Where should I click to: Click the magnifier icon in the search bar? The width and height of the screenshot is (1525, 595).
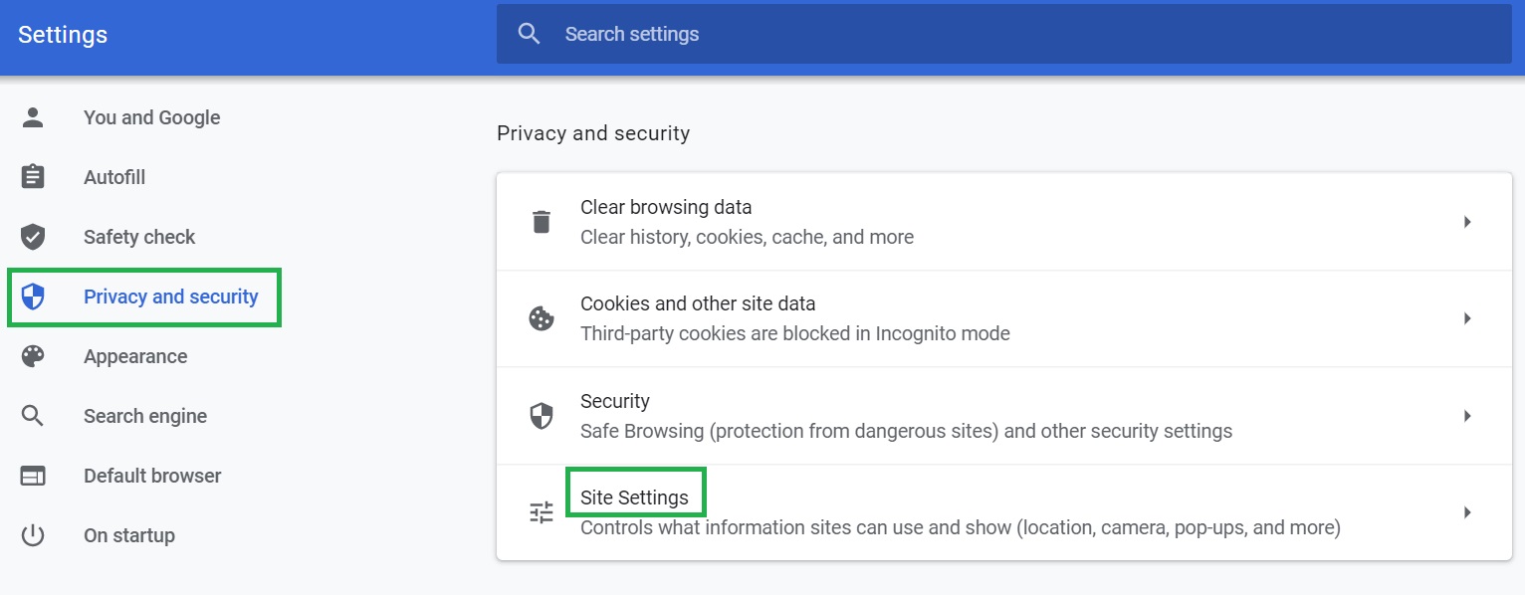click(530, 34)
